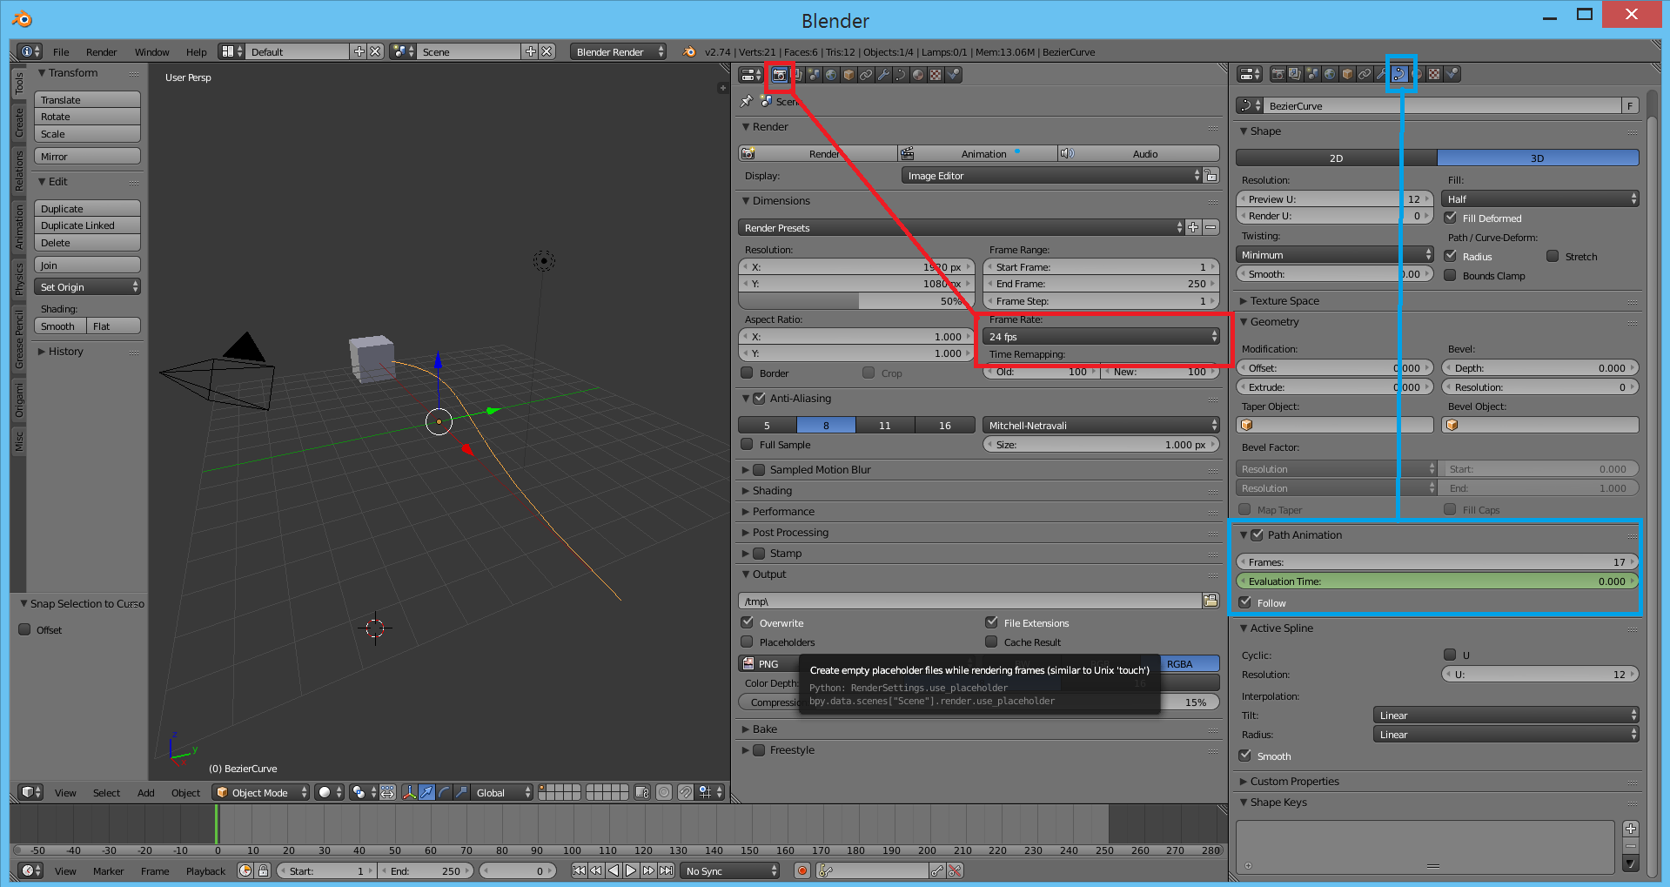1670x887 pixels.
Task: Insert keyframe with key icon in timeline
Action: pyautogui.click(x=936, y=870)
